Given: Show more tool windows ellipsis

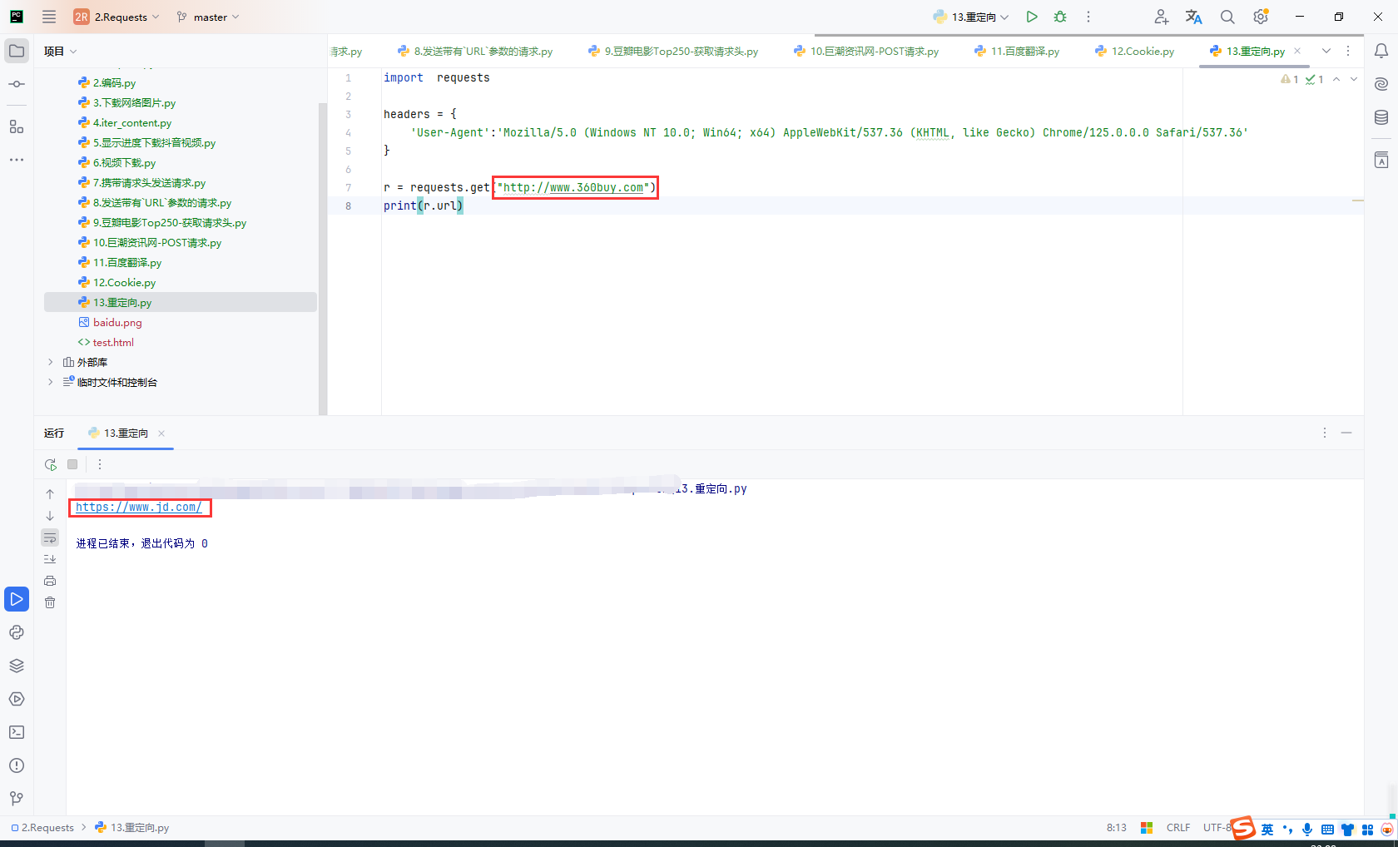Looking at the screenshot, I should click(17, 160).
